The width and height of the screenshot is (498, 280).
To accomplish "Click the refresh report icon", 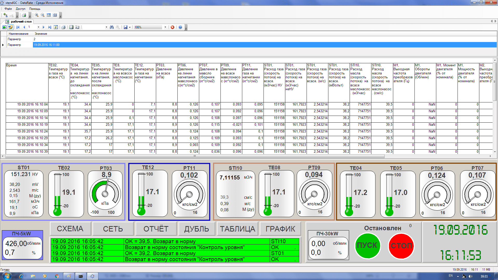I will tap(56, 27).
